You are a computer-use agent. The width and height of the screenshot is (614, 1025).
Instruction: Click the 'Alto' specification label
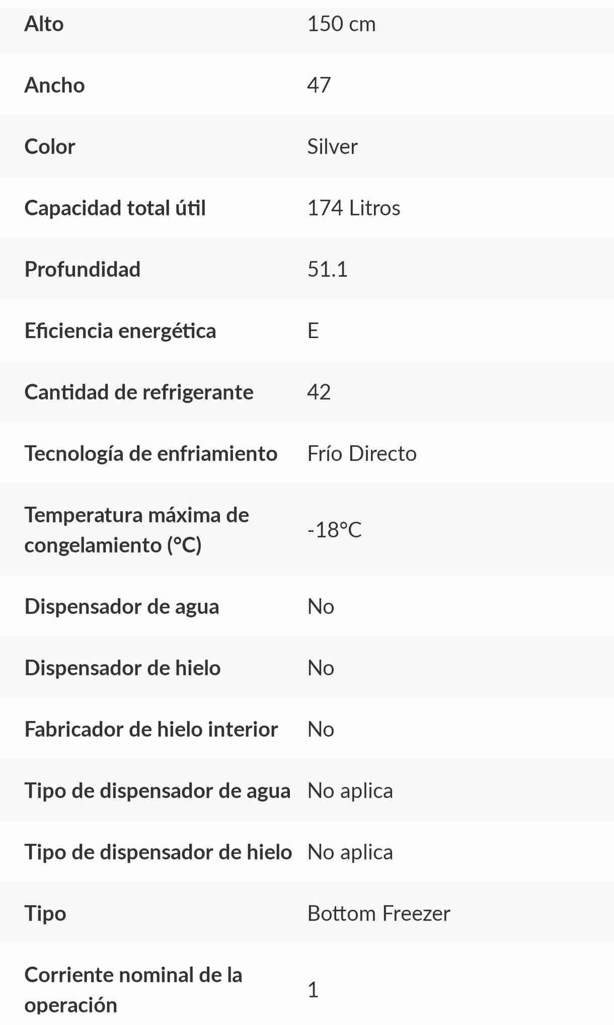coord(44,24)
